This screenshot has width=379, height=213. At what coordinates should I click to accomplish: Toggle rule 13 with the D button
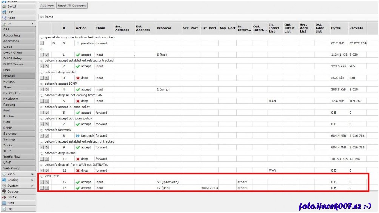coord(46,188)
